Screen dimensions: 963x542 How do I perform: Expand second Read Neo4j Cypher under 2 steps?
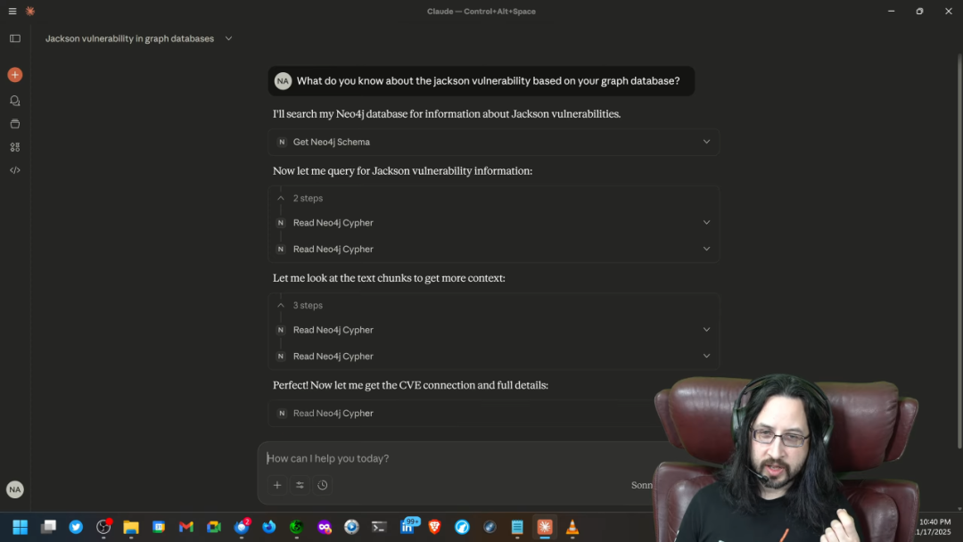pos(494,250)
